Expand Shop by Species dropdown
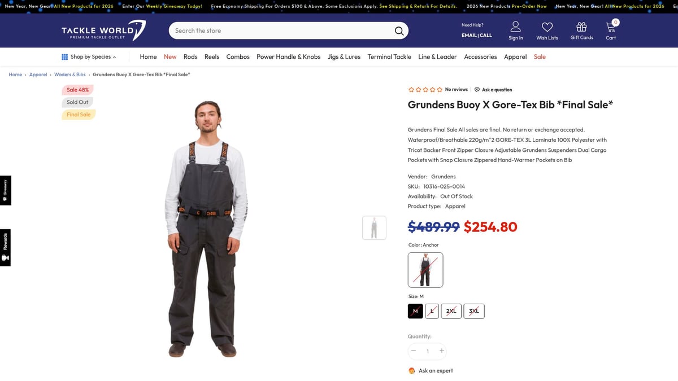This screenshot has width=678, height=381. [x=89, y=56]
